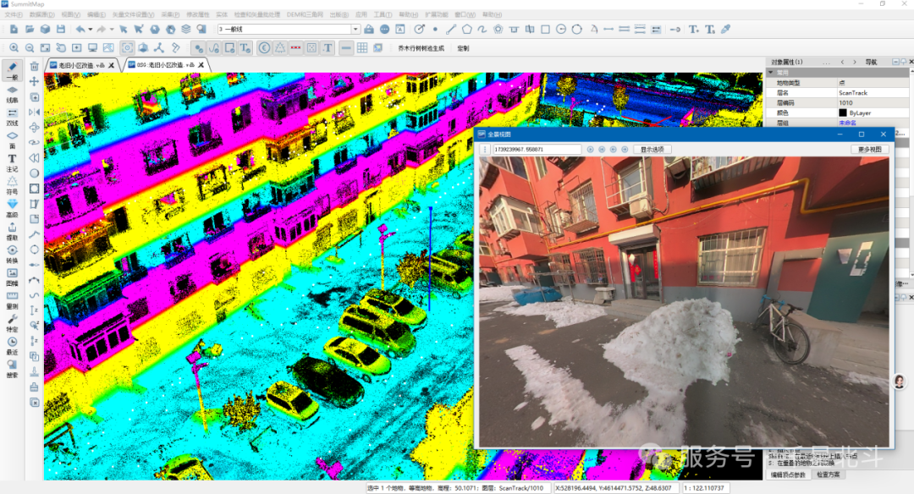
Task: Open the 量测 ruler tool in sidebar
Action: [12, 299]
